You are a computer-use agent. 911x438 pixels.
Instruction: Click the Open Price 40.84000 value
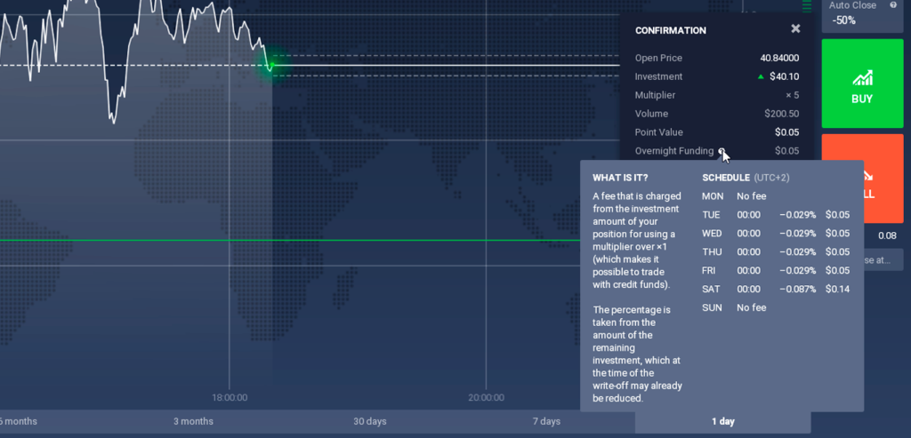tap(779, 58)
